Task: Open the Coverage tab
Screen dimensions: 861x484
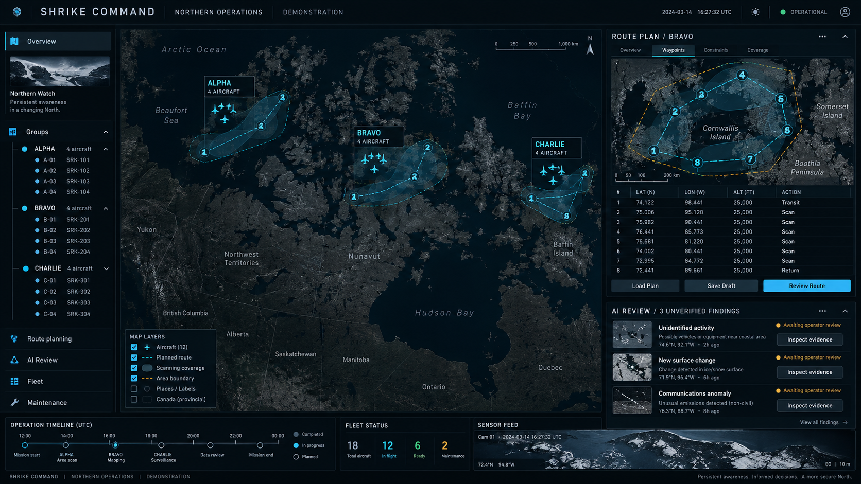Action: click(x=757, y=50)
